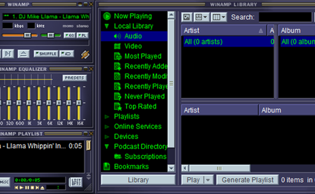Click the Recently Modified view icon

[117, 76]
